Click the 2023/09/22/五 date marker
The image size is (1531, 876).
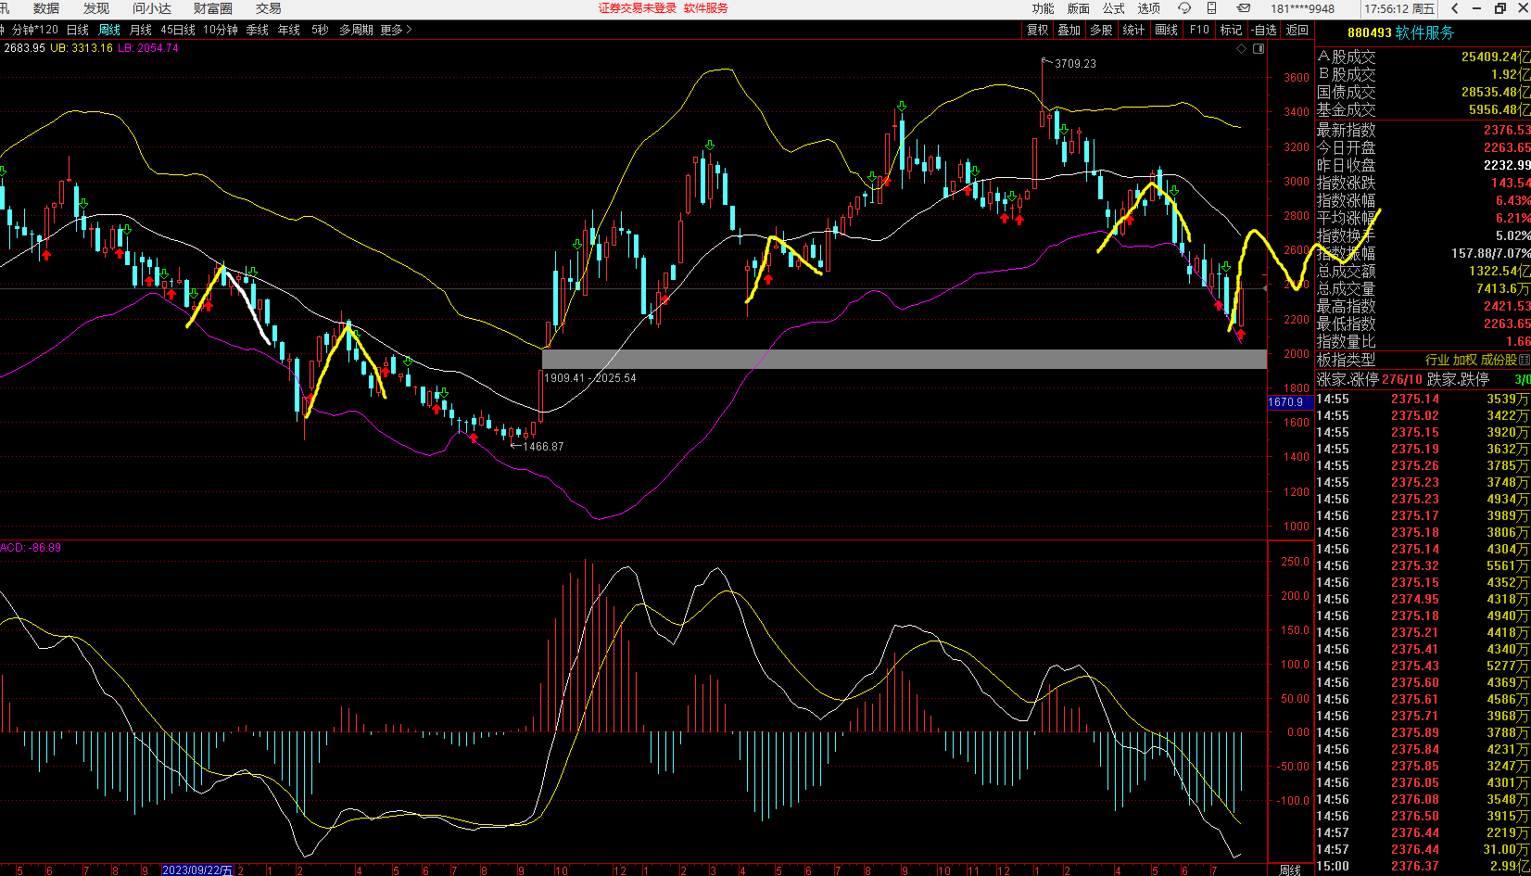[x=197, y=870]
